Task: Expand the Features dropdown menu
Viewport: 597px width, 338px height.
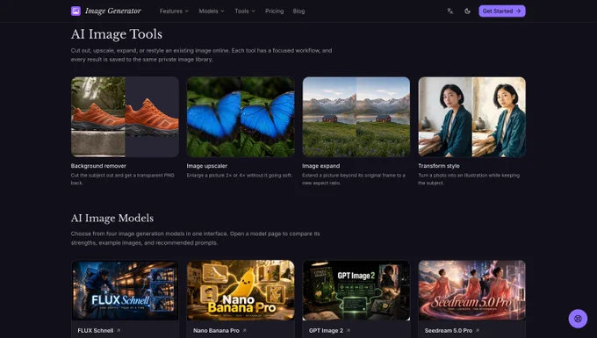Action: (x=174, y=11)
